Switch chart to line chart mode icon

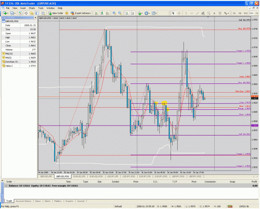[x=107, y=13]
